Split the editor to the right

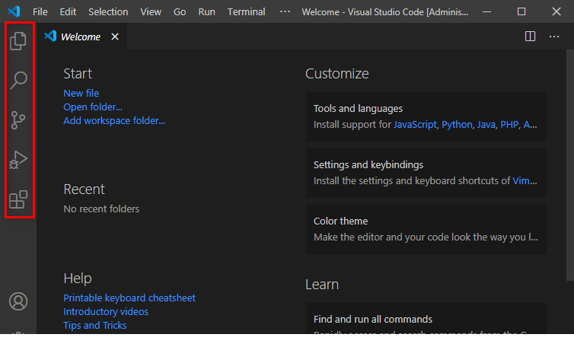[530, 37]
